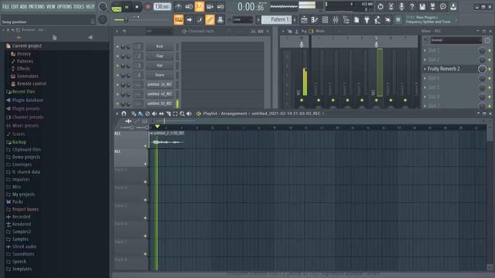Toggle blend recording overdub icon
Screen dimensions: 495x278
coord(210,6)
